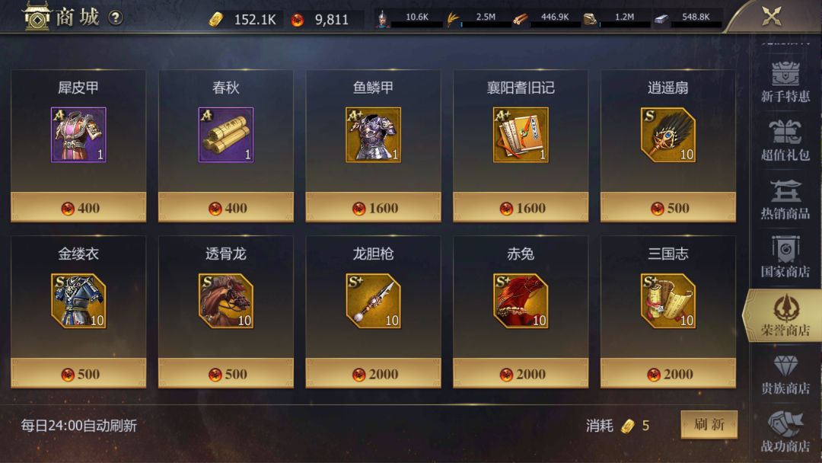Select the 春秋 scroll item icon

(226, 135)
